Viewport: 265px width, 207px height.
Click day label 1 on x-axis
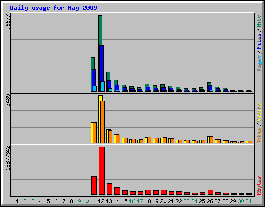tap(17, 201)
